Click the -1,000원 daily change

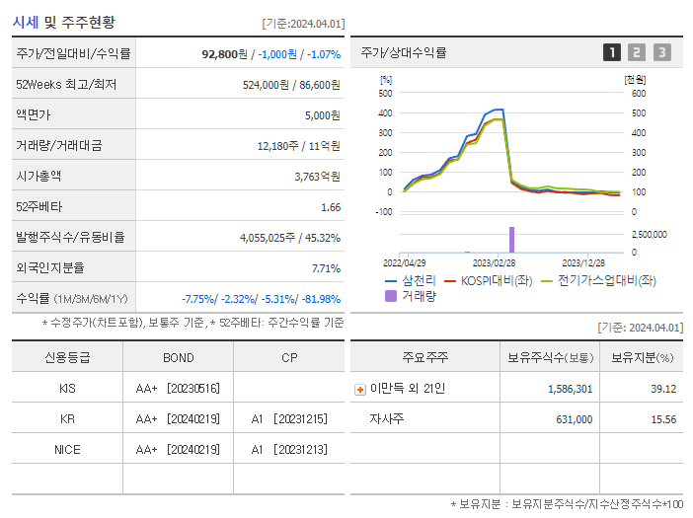(x=277, y=54)
